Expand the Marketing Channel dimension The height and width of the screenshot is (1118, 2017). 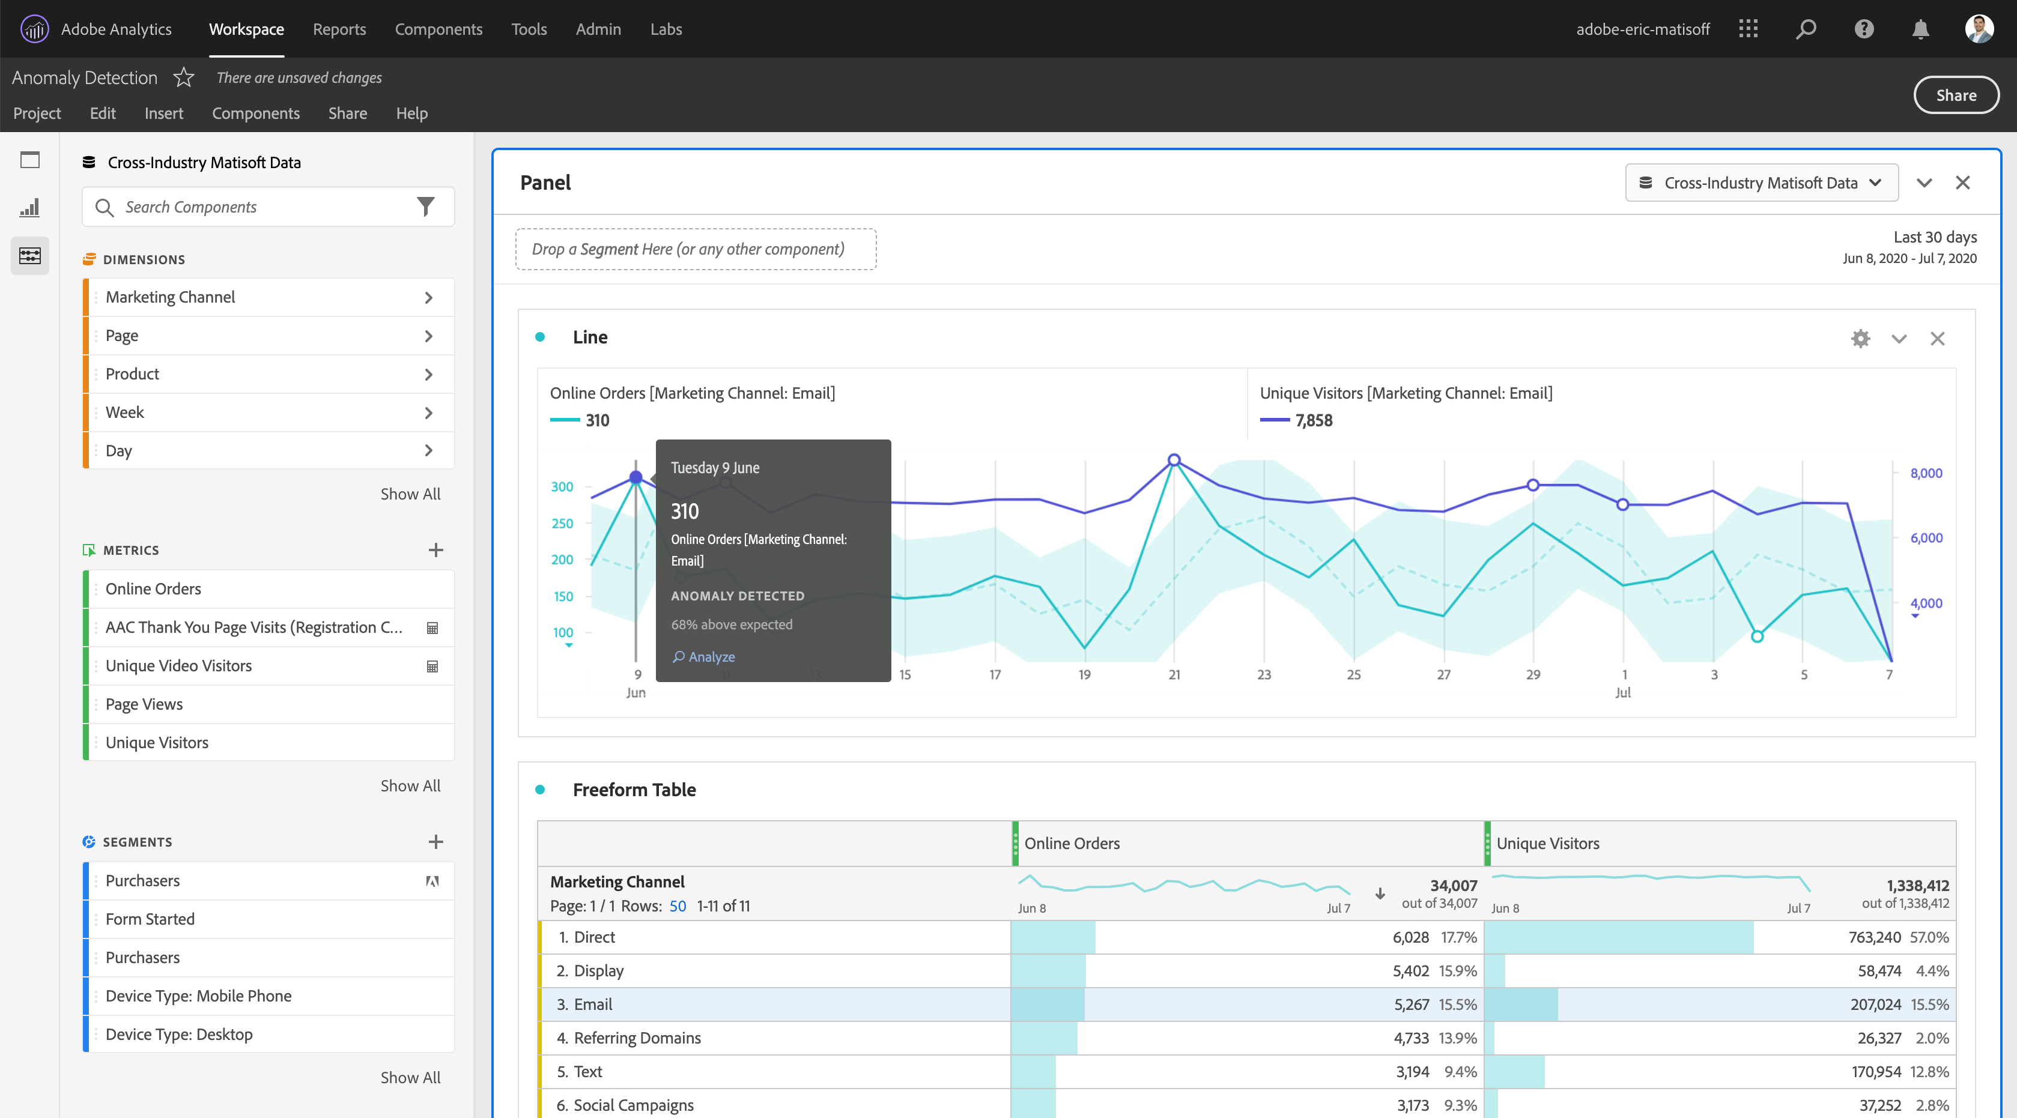point(428,297)
